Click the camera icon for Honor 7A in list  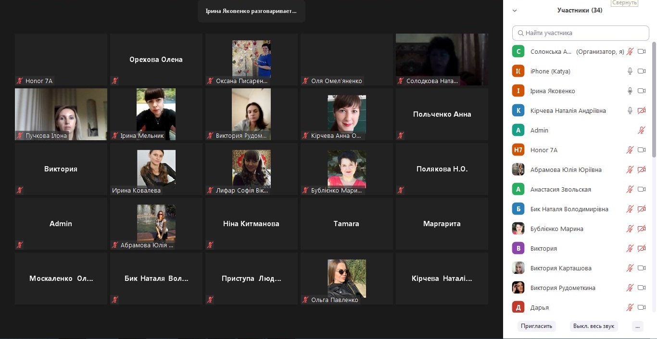[641, 150]
